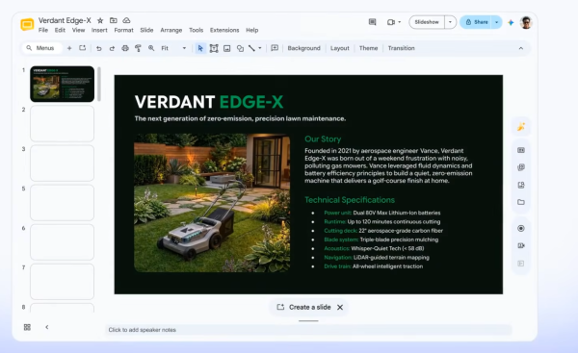Click the filmstrip scrollbar

(x=99, y=84)
